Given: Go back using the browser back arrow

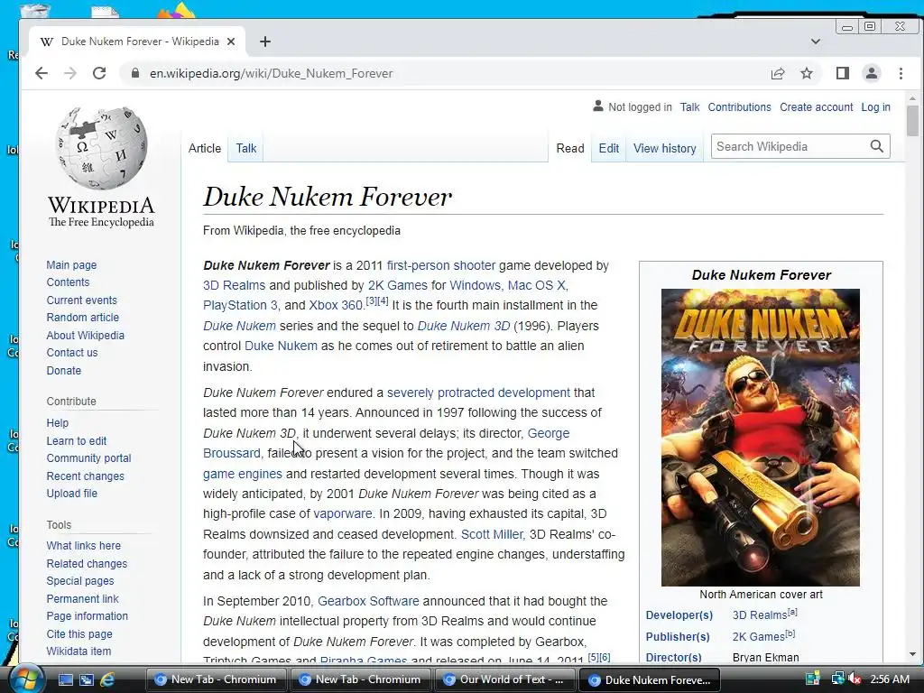Looking at the screenshot, I should (42, 73).
